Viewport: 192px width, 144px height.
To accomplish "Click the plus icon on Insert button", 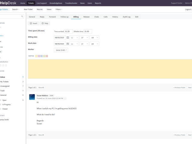I will tap(31, 23).
